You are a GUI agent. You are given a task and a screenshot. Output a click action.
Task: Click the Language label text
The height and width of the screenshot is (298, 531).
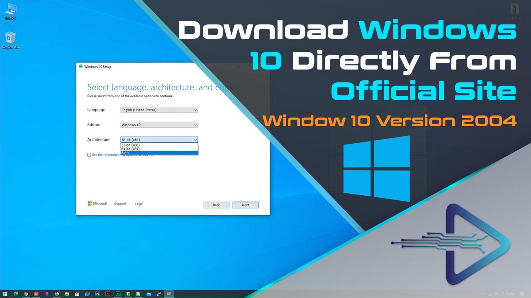[x=96, y=110]
